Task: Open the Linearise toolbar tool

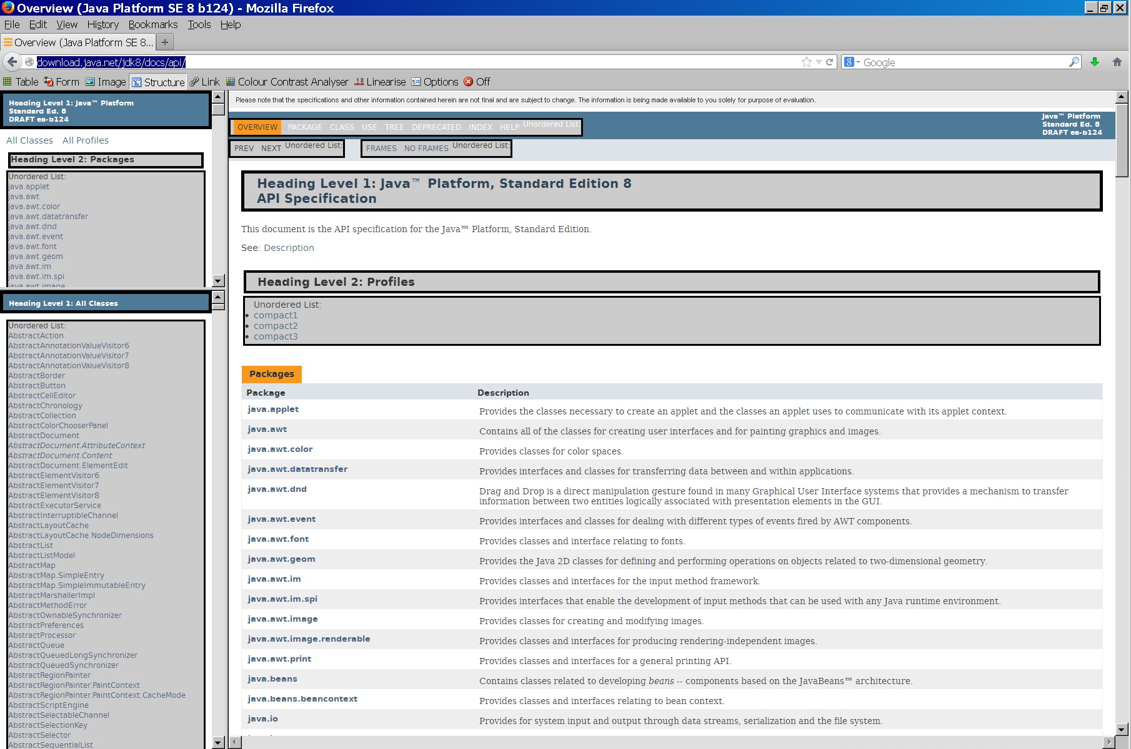Action: coord(380,82)
